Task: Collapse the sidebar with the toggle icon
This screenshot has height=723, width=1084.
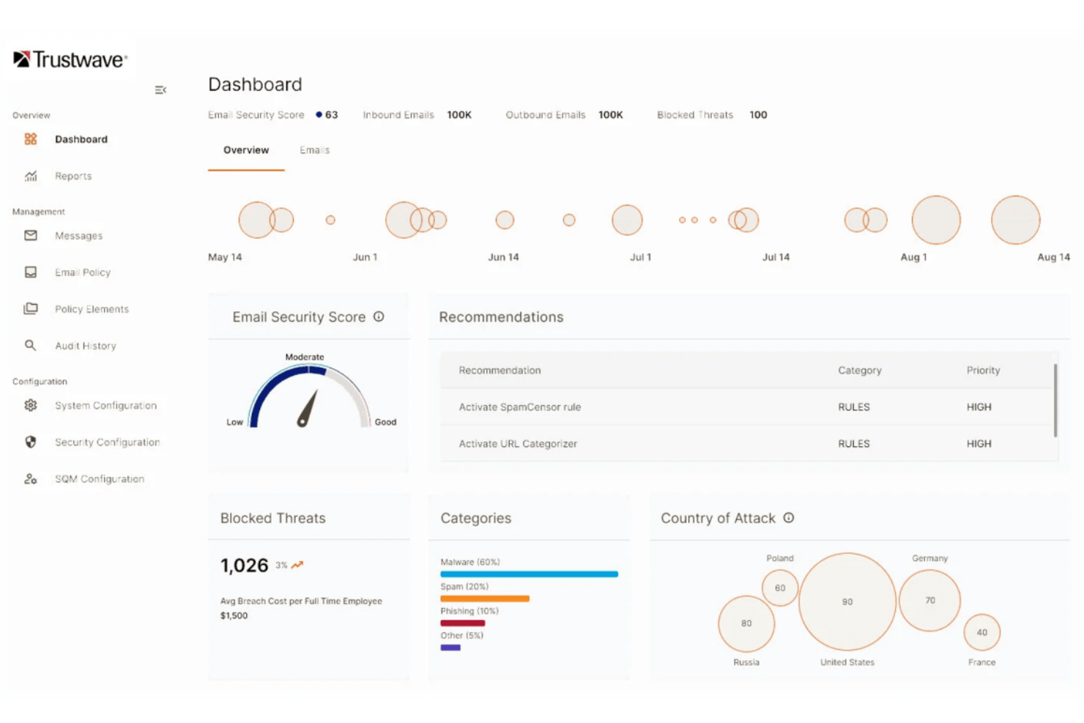Action: [x=160, y=89]
